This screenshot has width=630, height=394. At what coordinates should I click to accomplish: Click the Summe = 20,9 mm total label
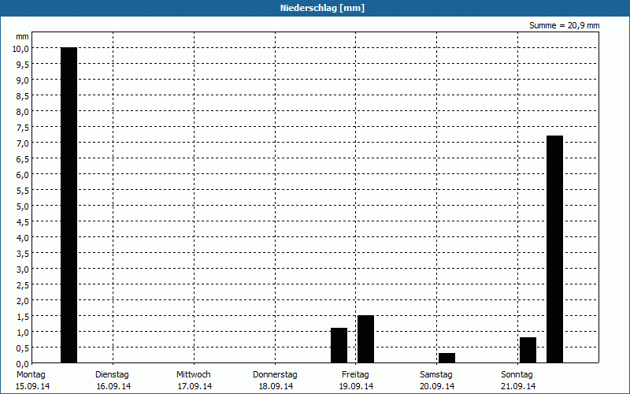[x=564, y=25]
